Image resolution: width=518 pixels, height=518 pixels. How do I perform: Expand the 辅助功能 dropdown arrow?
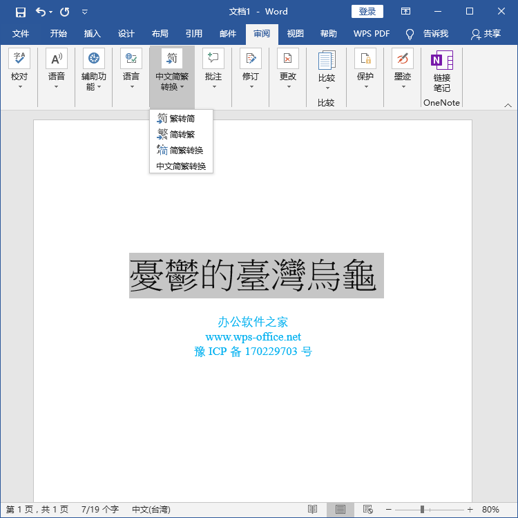[x=99, y=87]
